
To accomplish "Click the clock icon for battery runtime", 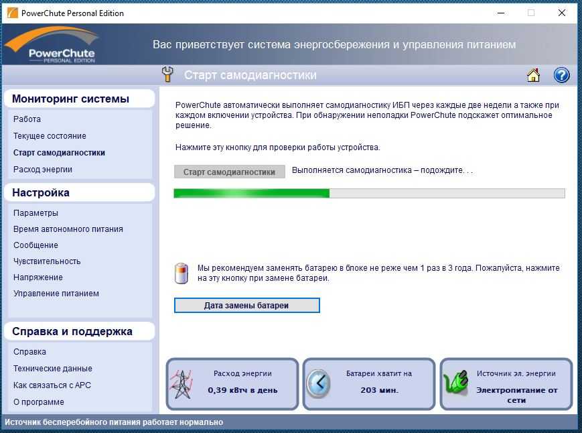I will pos(318,384).
